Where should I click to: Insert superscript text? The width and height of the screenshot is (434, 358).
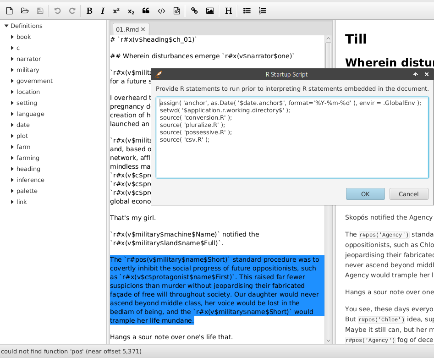(x=116, y=11)
